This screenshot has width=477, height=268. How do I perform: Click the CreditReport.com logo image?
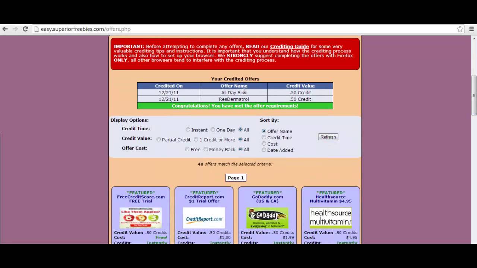(x=204, y=218)
